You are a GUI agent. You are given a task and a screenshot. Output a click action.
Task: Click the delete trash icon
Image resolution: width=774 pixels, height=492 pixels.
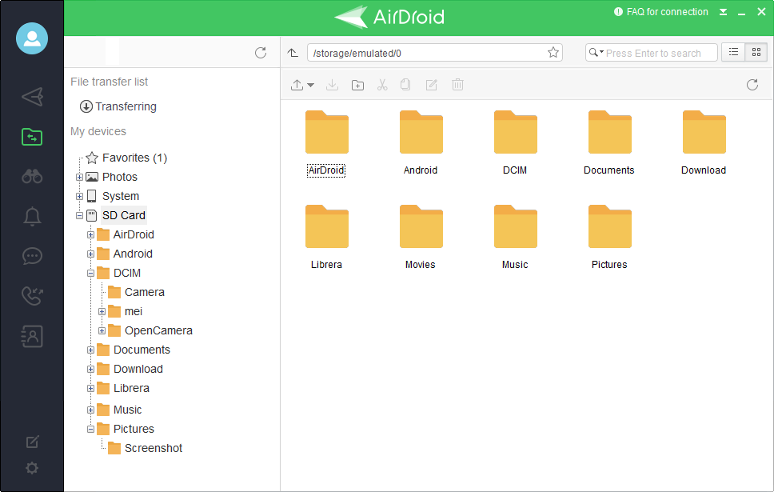pos(457,85)
